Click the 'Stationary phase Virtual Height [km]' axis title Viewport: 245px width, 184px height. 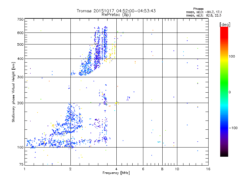[13, 92]
